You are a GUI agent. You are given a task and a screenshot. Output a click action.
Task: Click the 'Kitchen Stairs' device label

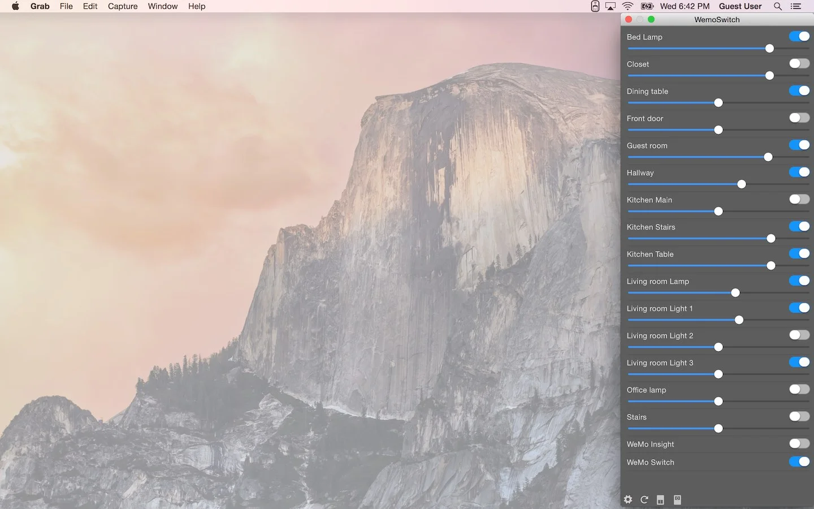coord(651,227)
